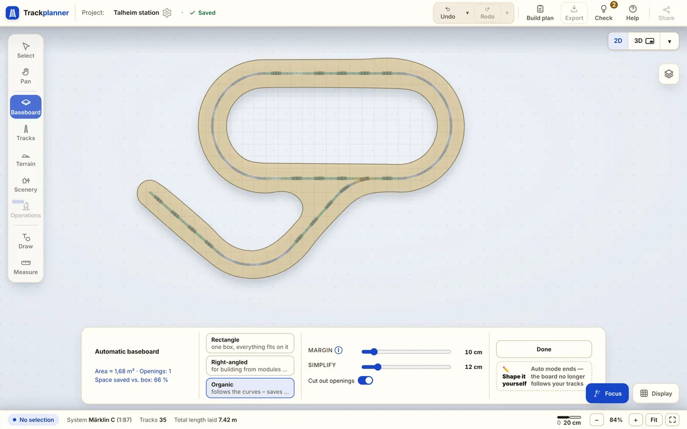
Task: Click Space saved vs. box: 66 % text
Action: pyautogui.click(x=131, y=380)
